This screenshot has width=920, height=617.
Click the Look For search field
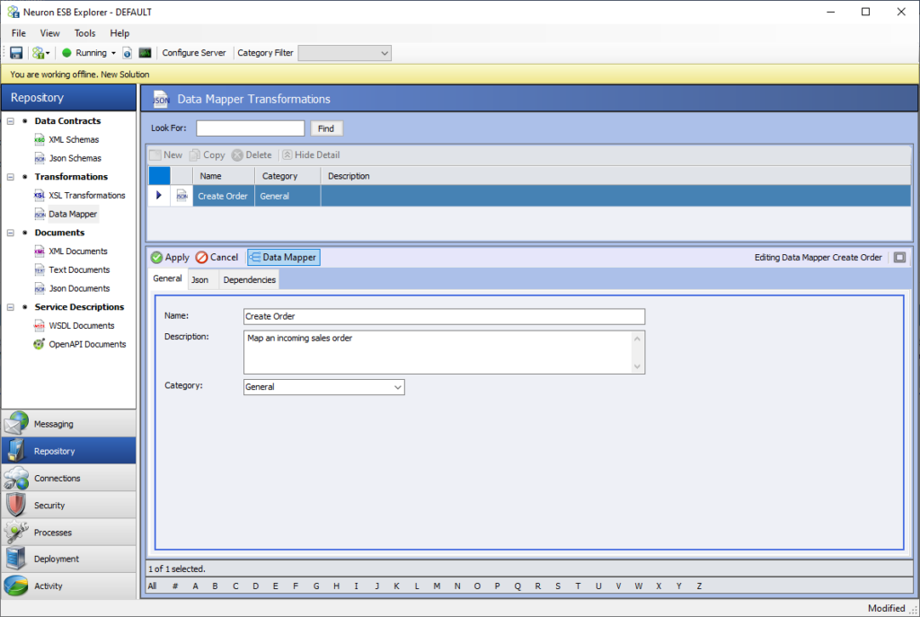point(250,128)
